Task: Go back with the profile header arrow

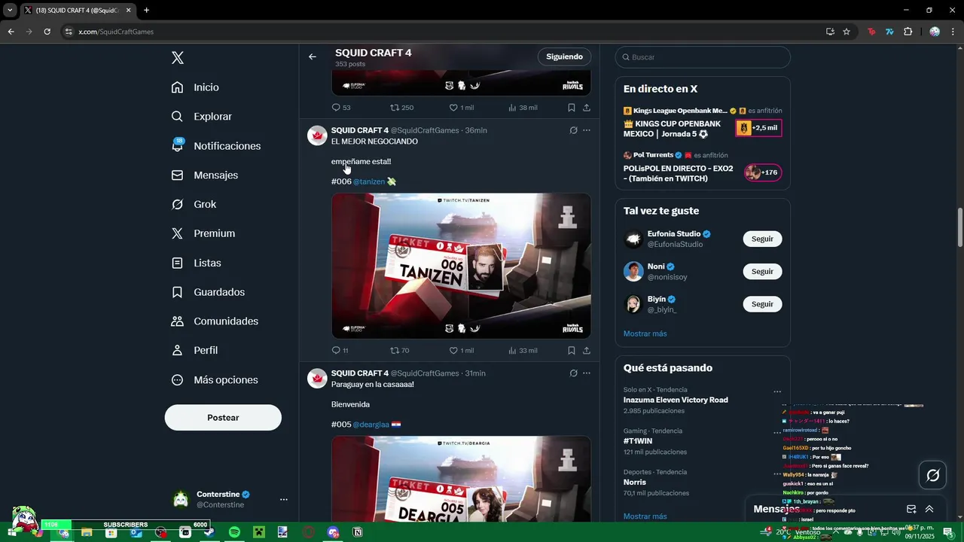Action: (313, 56)
